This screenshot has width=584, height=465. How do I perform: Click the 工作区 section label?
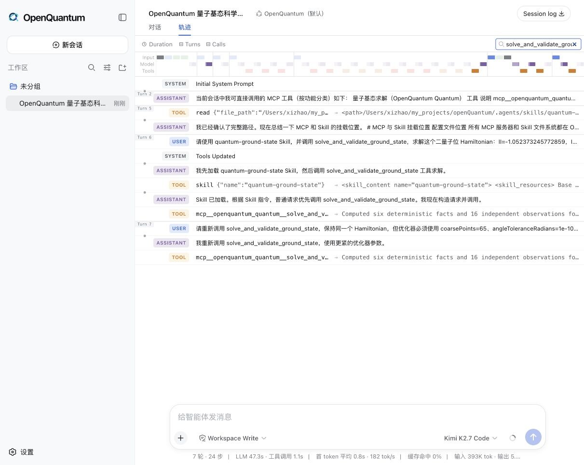pyautogui.click(x=18, y=68)
